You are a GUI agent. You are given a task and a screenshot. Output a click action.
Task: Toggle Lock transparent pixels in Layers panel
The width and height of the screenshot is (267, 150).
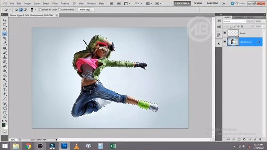tap(231, 26)
